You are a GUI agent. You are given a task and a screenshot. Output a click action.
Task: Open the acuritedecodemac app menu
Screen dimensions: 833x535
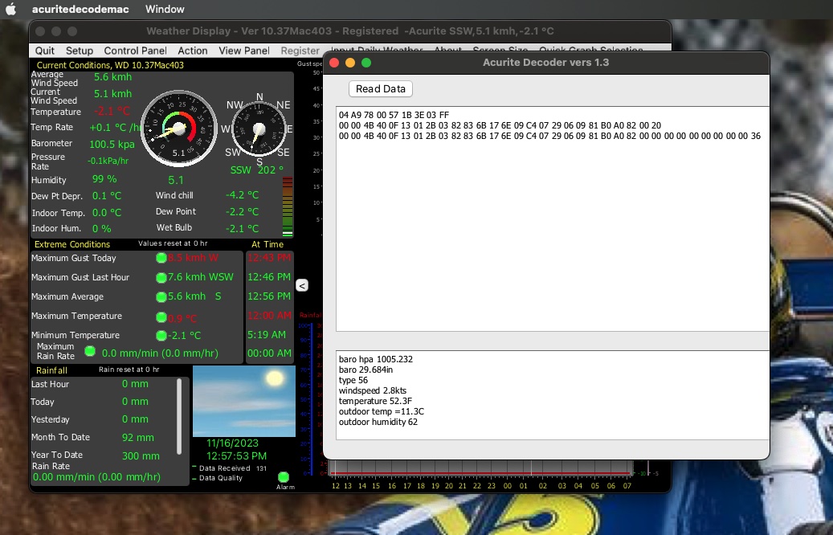(80, 9)
